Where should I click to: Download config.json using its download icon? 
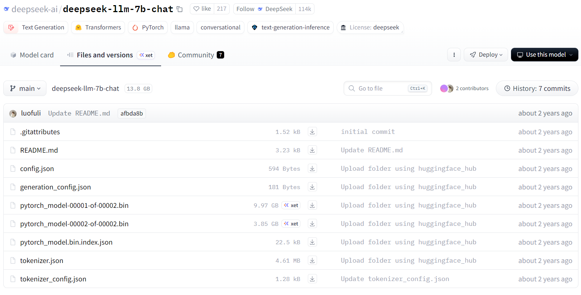[x=312, y=168]
